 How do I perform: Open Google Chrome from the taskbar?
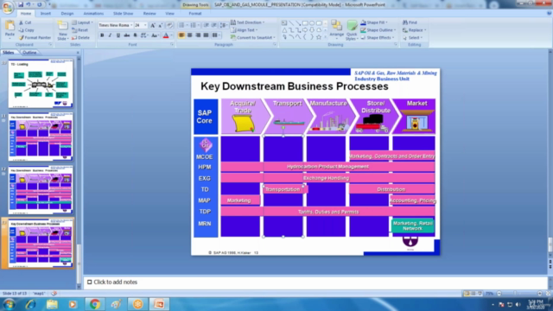coord(94,304)
